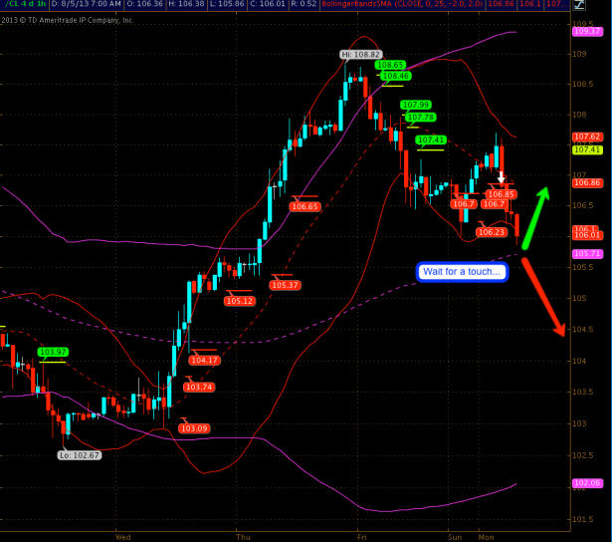Viewport: 612px width, 542px height.
Task: Click the red 107.62 price-axis label
Action: point(587,136)
